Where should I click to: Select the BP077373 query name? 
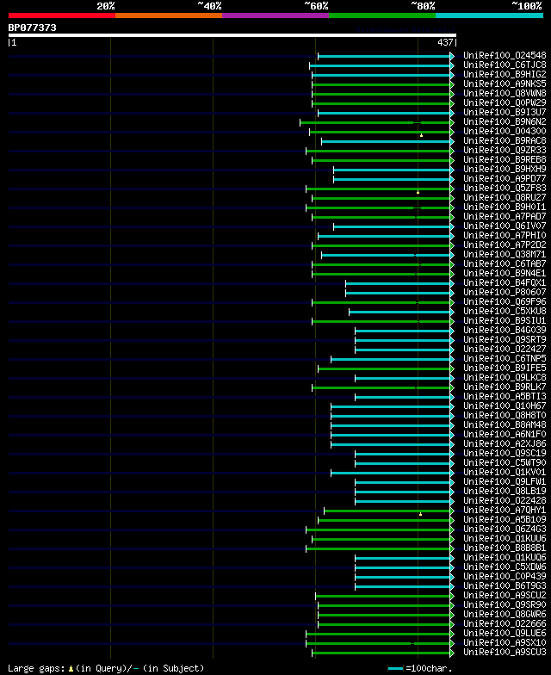tap(33, 28)
